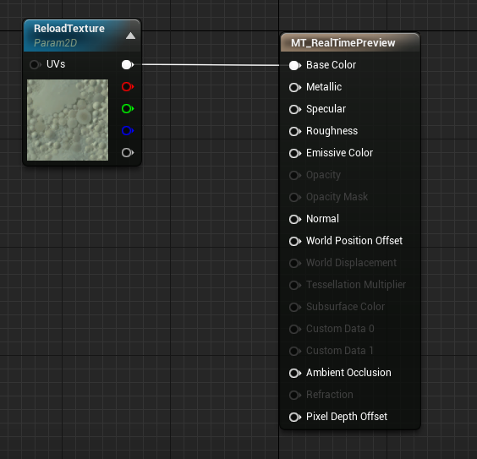Click the green channel output pin
Viewport: 477px width, 459px height.
[128, 108]
